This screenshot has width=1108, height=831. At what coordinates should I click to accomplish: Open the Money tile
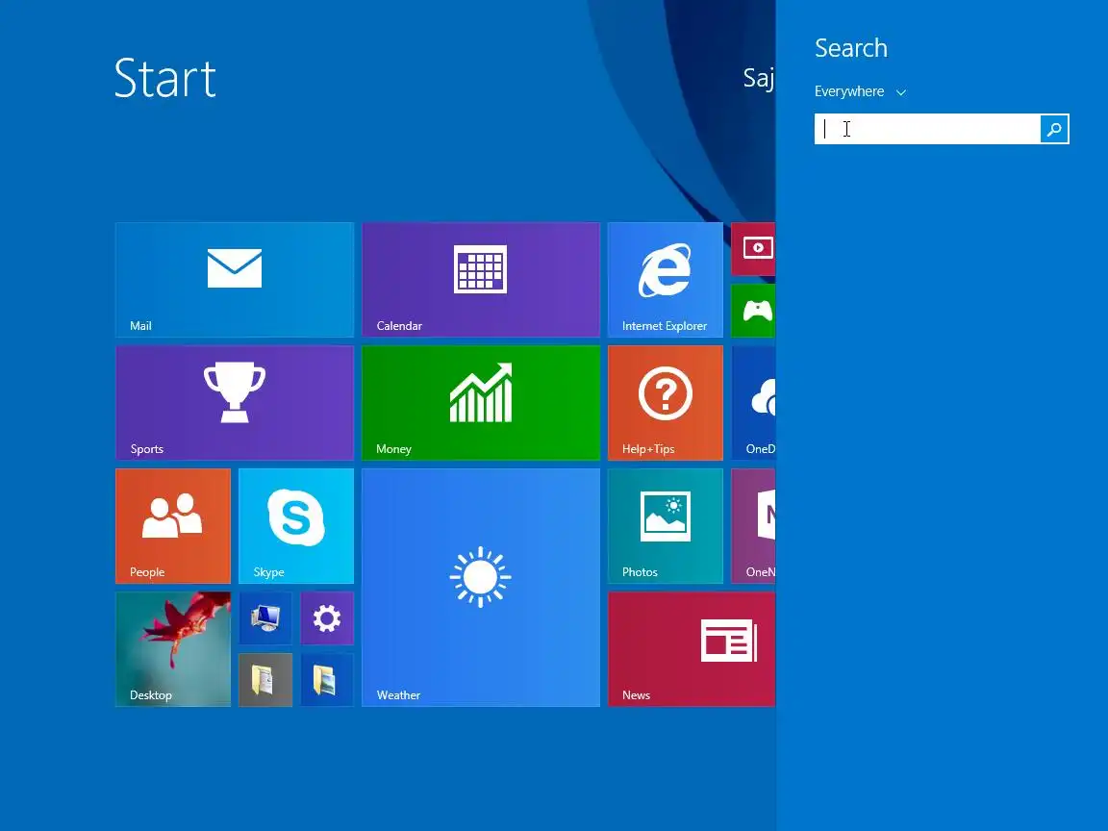click(x=481, y=403)
